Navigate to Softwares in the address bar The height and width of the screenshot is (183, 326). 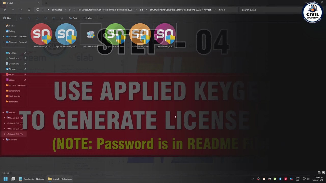[x=57, y=10]
